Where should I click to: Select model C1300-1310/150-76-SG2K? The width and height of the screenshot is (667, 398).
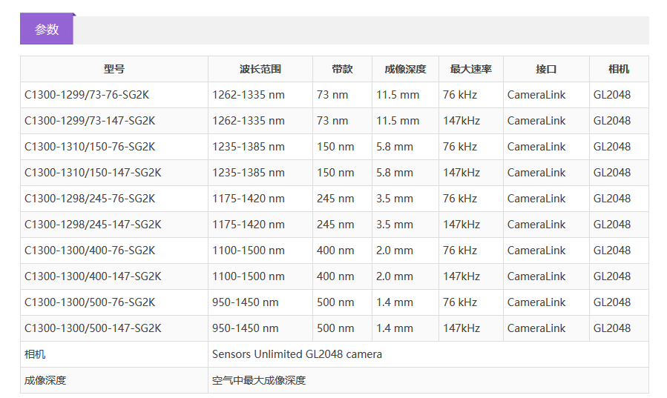tap(90, 147)
